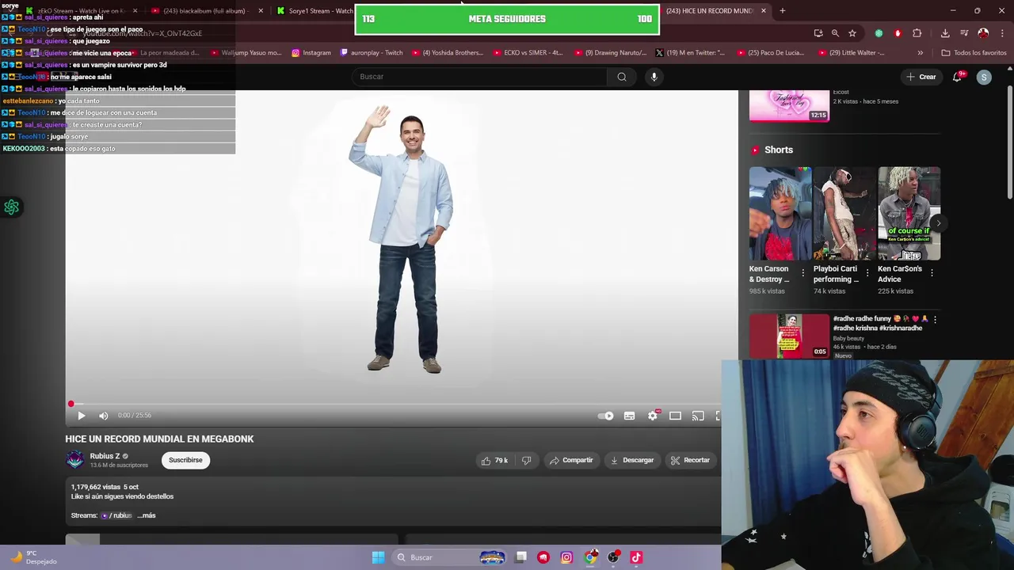Open the rubius streams link in description
Screen dimensions: 1014x570
[116, 515]
